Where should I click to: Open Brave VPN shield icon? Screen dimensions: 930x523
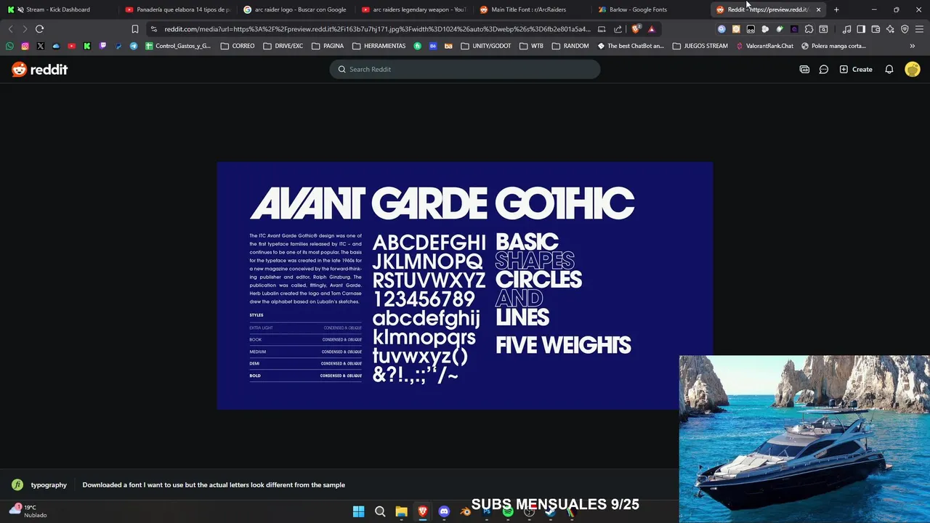coord(905,29)
